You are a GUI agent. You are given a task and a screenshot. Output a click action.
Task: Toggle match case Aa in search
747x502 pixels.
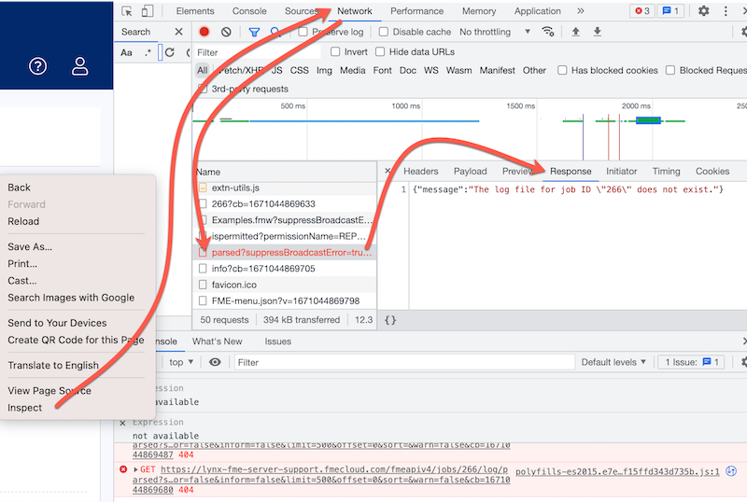click(x=126, y=53)
